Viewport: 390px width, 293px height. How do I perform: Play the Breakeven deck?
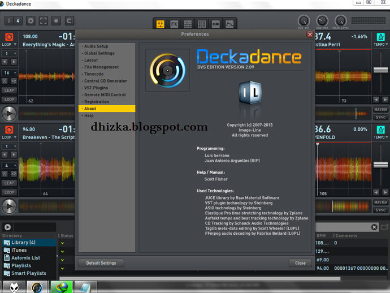pos(9,206)
